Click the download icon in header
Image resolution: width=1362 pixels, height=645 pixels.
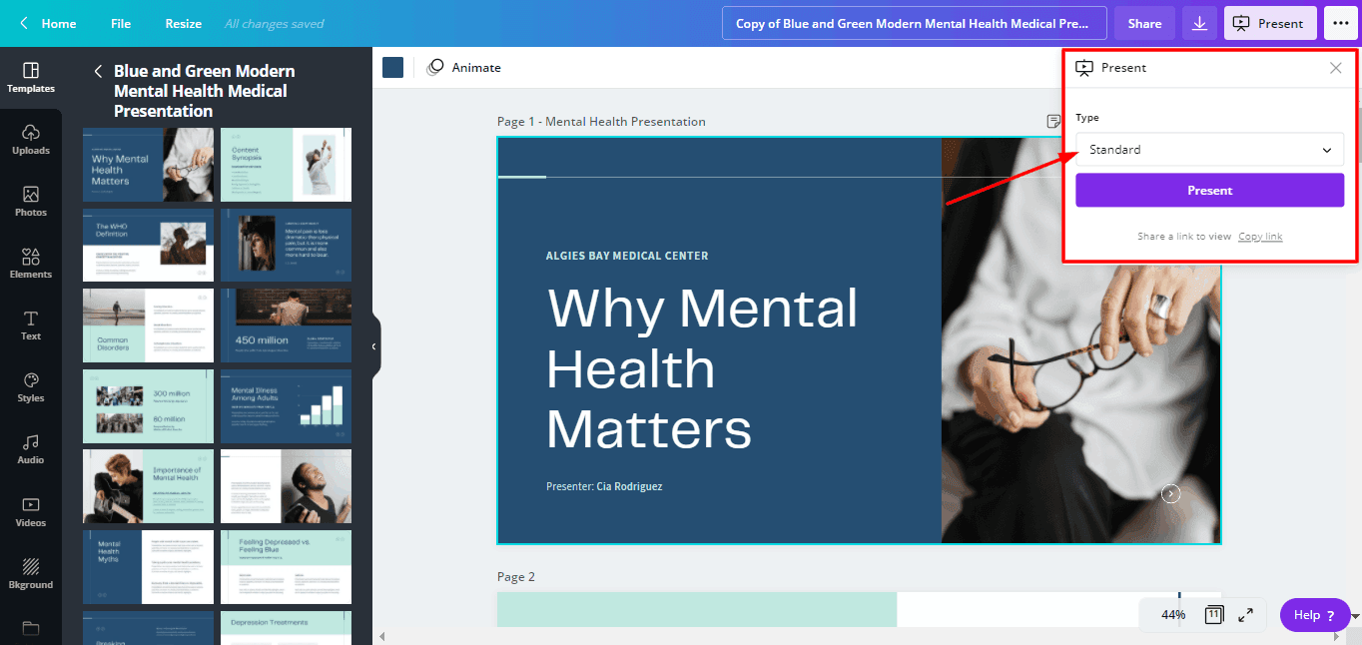pos(1199,23)
